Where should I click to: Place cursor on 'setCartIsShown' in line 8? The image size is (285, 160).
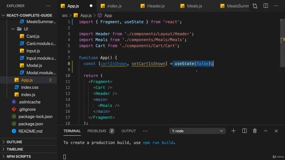(x=148, y=64)
